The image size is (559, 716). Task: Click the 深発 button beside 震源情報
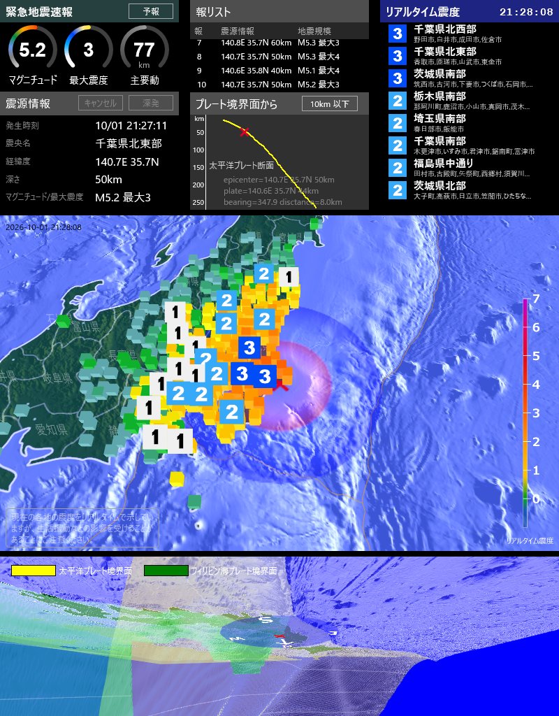coord(151,103)
